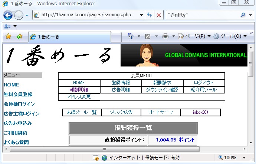Show more toolbar commands chevron
Viewport: 256px width, 164px height.
(252, 33)
